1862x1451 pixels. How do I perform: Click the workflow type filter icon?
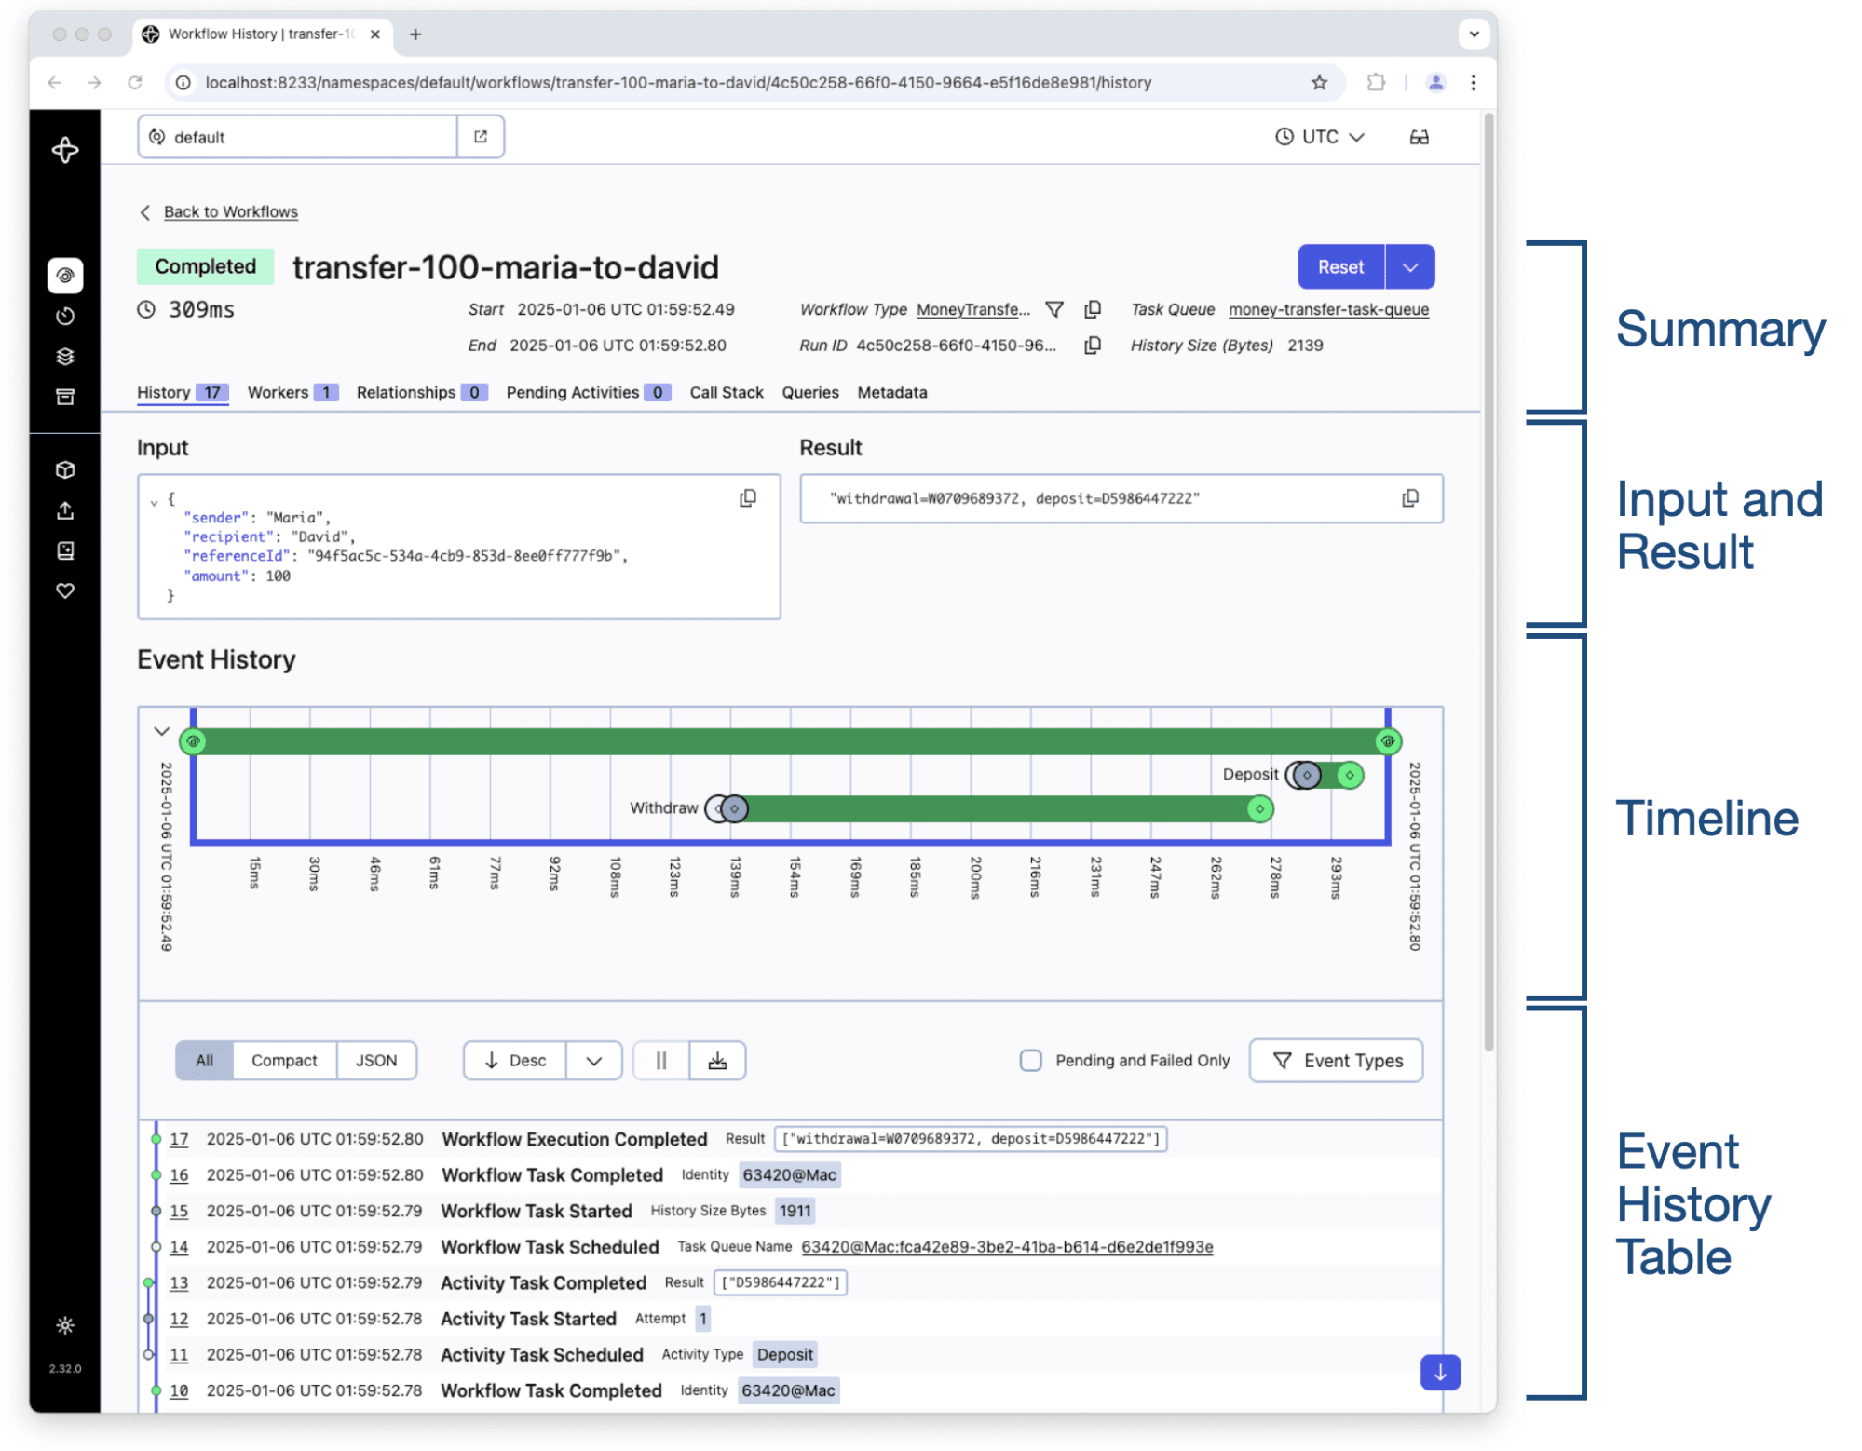tap(1054, 309)
